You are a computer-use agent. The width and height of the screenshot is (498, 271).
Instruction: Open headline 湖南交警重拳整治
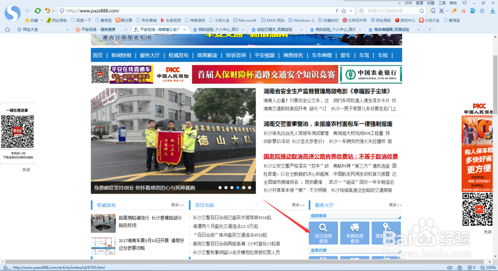pyautogui.click(x=328, y=124)
